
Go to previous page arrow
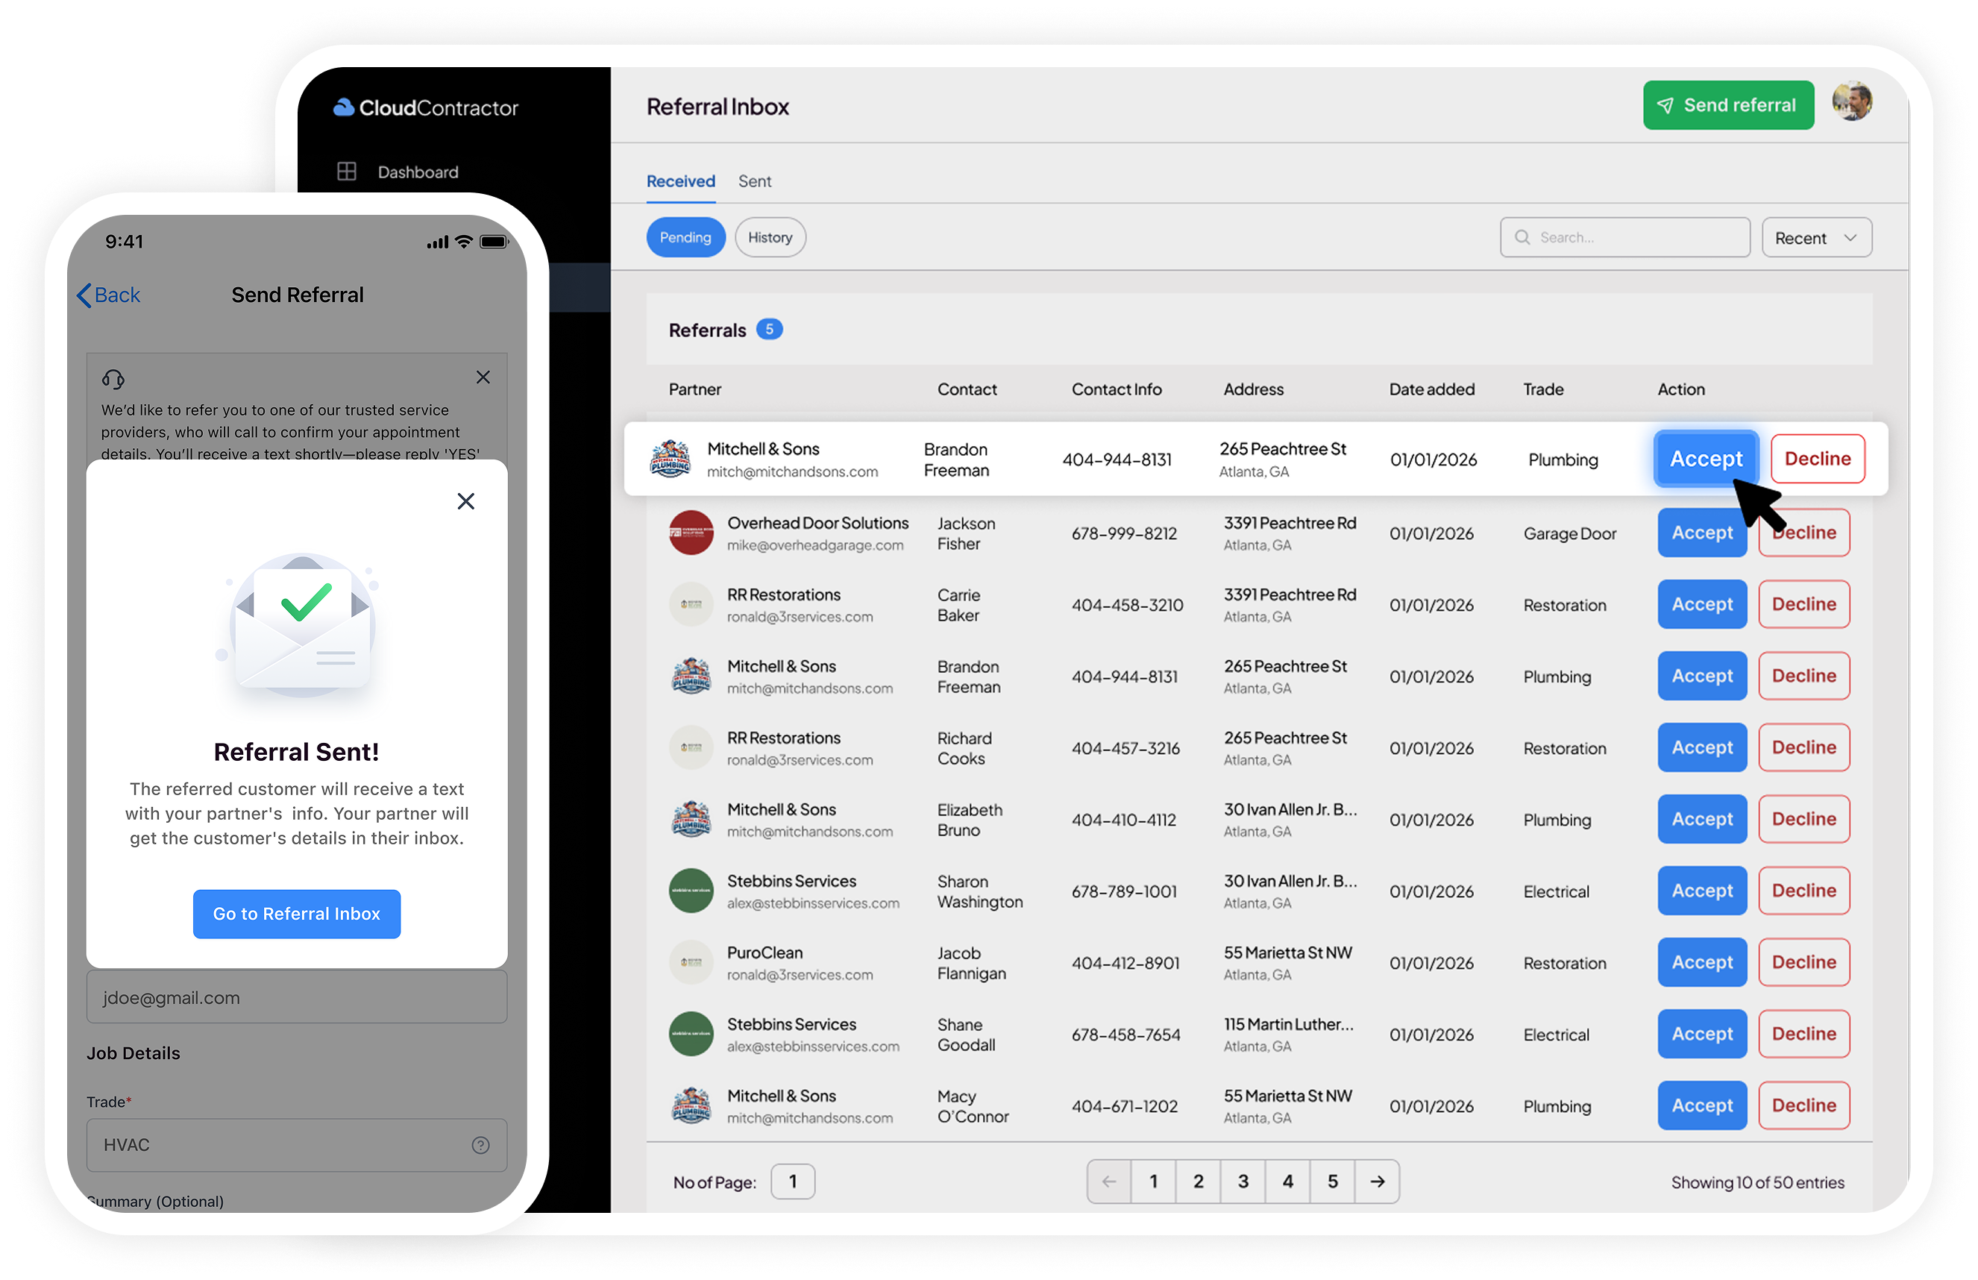1108,1182
